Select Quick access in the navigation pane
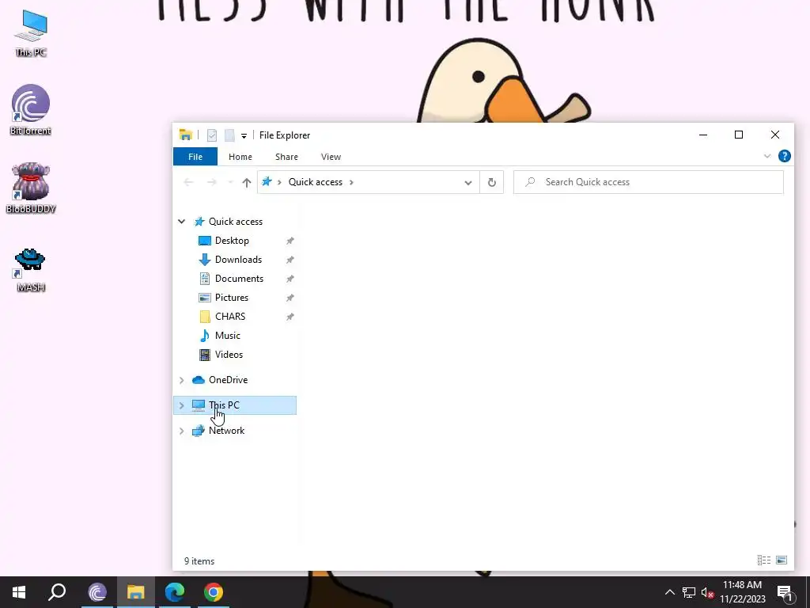 (x=236, y=222)
